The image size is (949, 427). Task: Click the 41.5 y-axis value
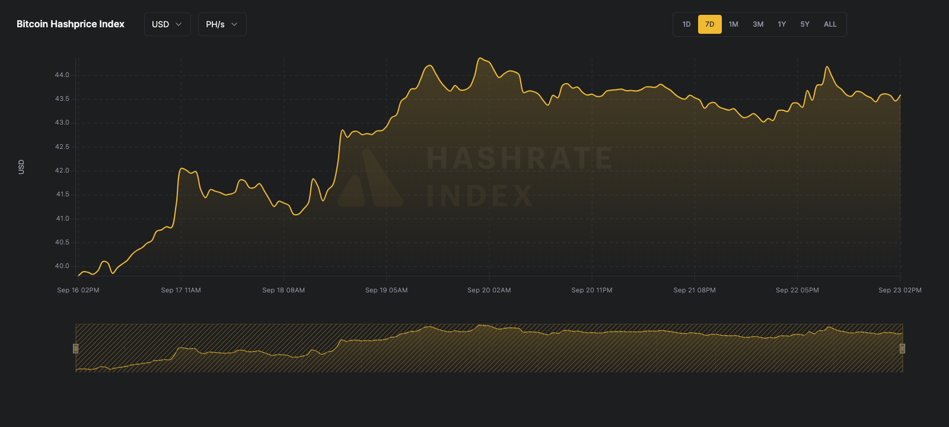62,195
